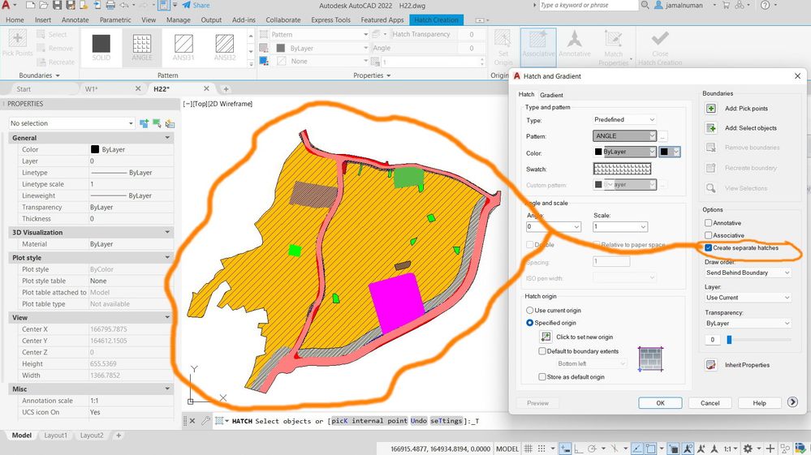The width and height of the screenshot is (811, 455).
Task: Open the Application menu A logo
Action: click(7, 5)
